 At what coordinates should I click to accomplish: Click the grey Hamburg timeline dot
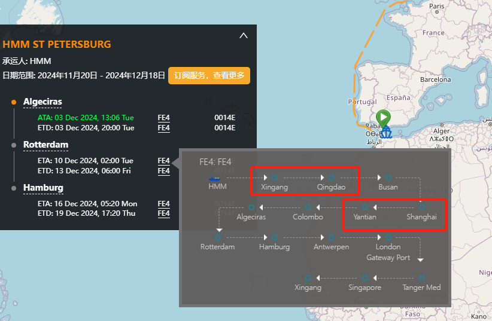[x=14, y=188]
